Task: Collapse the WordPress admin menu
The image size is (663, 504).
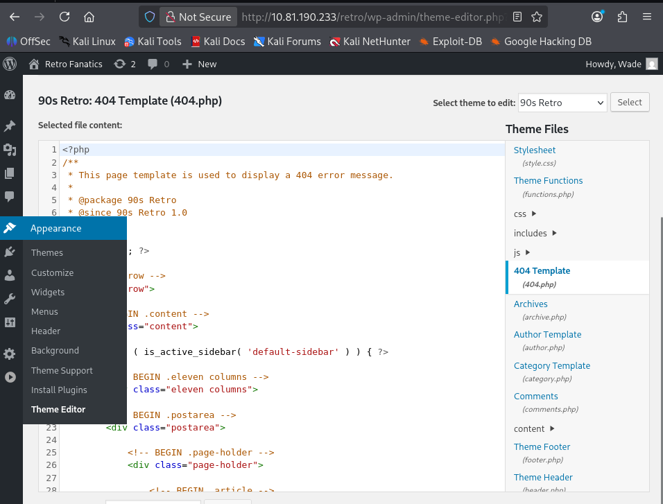Action: point(10,377)
